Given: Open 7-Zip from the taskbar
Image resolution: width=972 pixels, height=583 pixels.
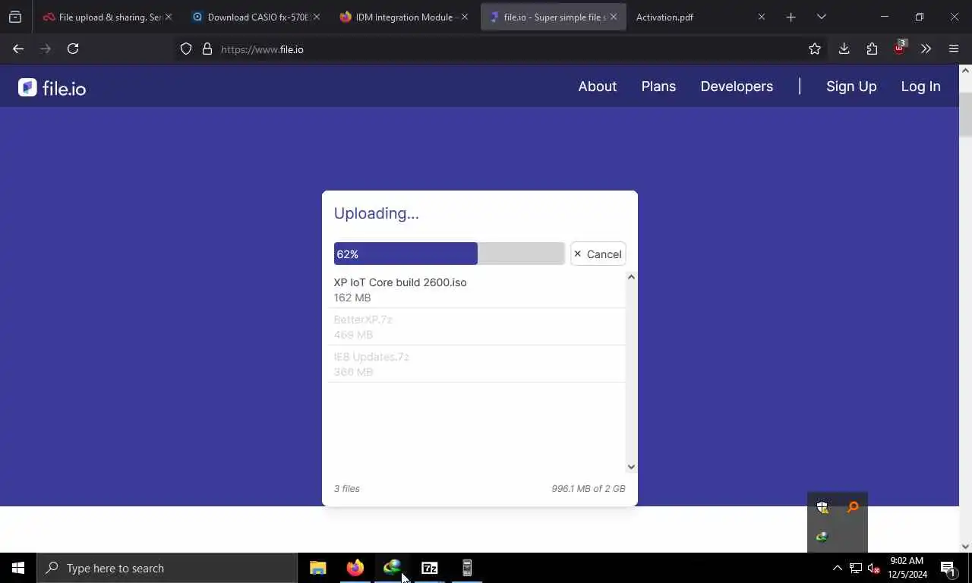Looking at the screenshot, I should click(x=429, y=568).
